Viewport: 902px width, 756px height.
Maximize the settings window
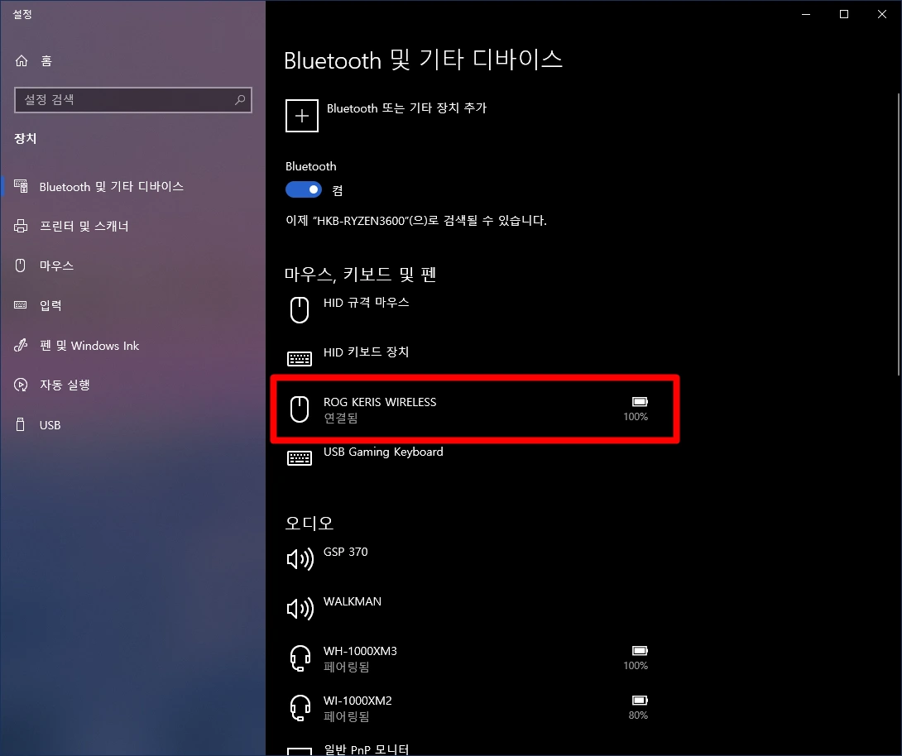click(844, 14)
